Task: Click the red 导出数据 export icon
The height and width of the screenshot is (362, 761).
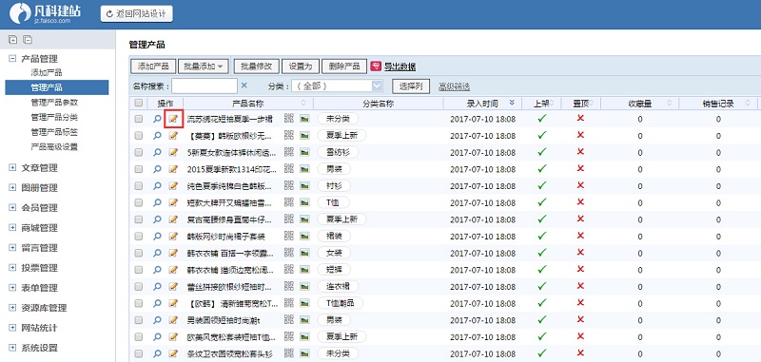Action: coord(376,67)
